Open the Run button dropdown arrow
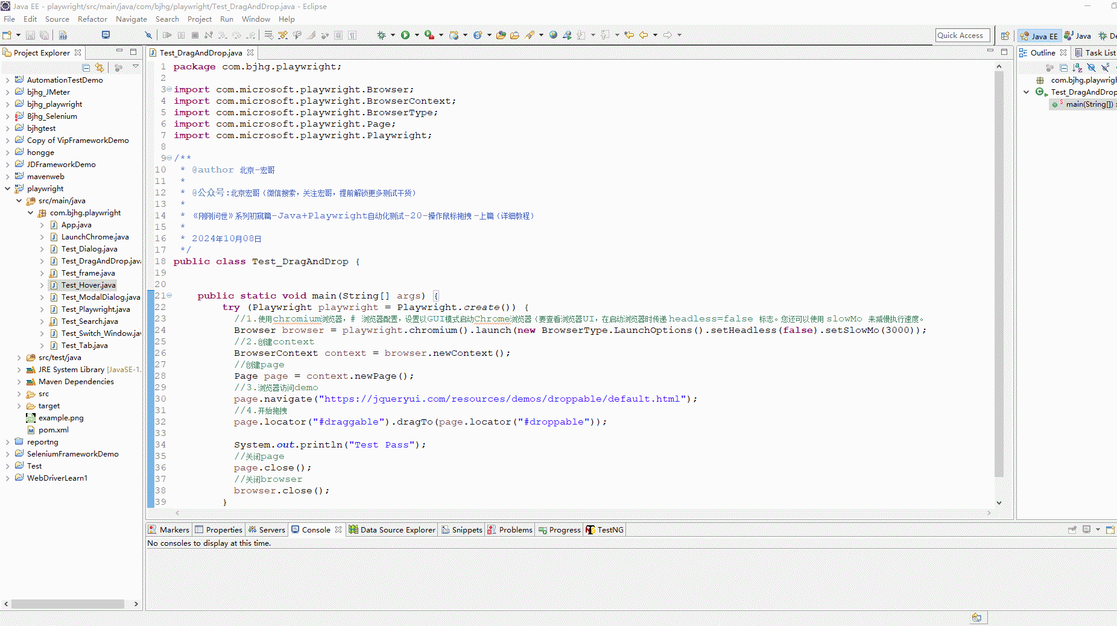 point(417,35)
